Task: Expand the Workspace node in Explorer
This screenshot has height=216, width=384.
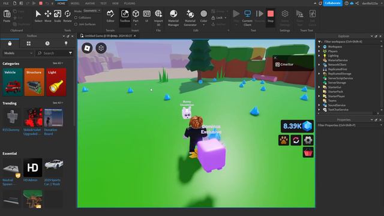Action: 319,47
